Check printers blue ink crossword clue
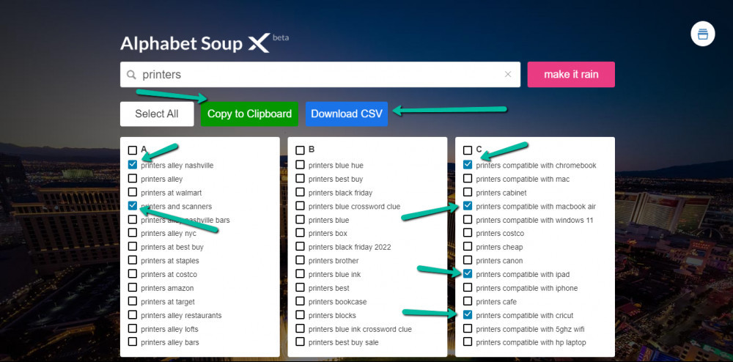This screenshot has width=733, height=362. pos(300,328)
